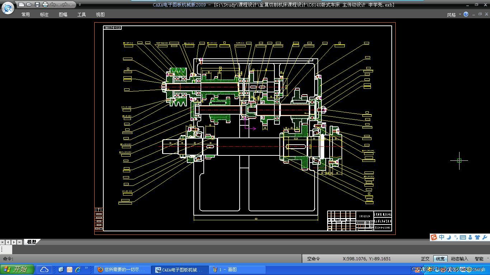Undo the last action
The height and width of the screenshot is (275, 490).
pos(53,5)
